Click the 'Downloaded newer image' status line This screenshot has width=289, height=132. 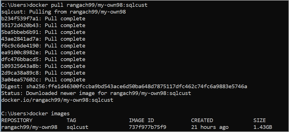click(x=96, y=93)
